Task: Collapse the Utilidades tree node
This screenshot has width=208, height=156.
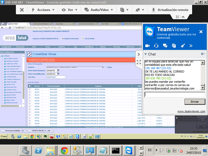Action: 1,56
